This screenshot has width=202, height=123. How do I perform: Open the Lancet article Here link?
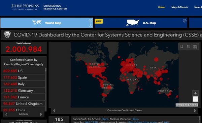click(105, 119)
